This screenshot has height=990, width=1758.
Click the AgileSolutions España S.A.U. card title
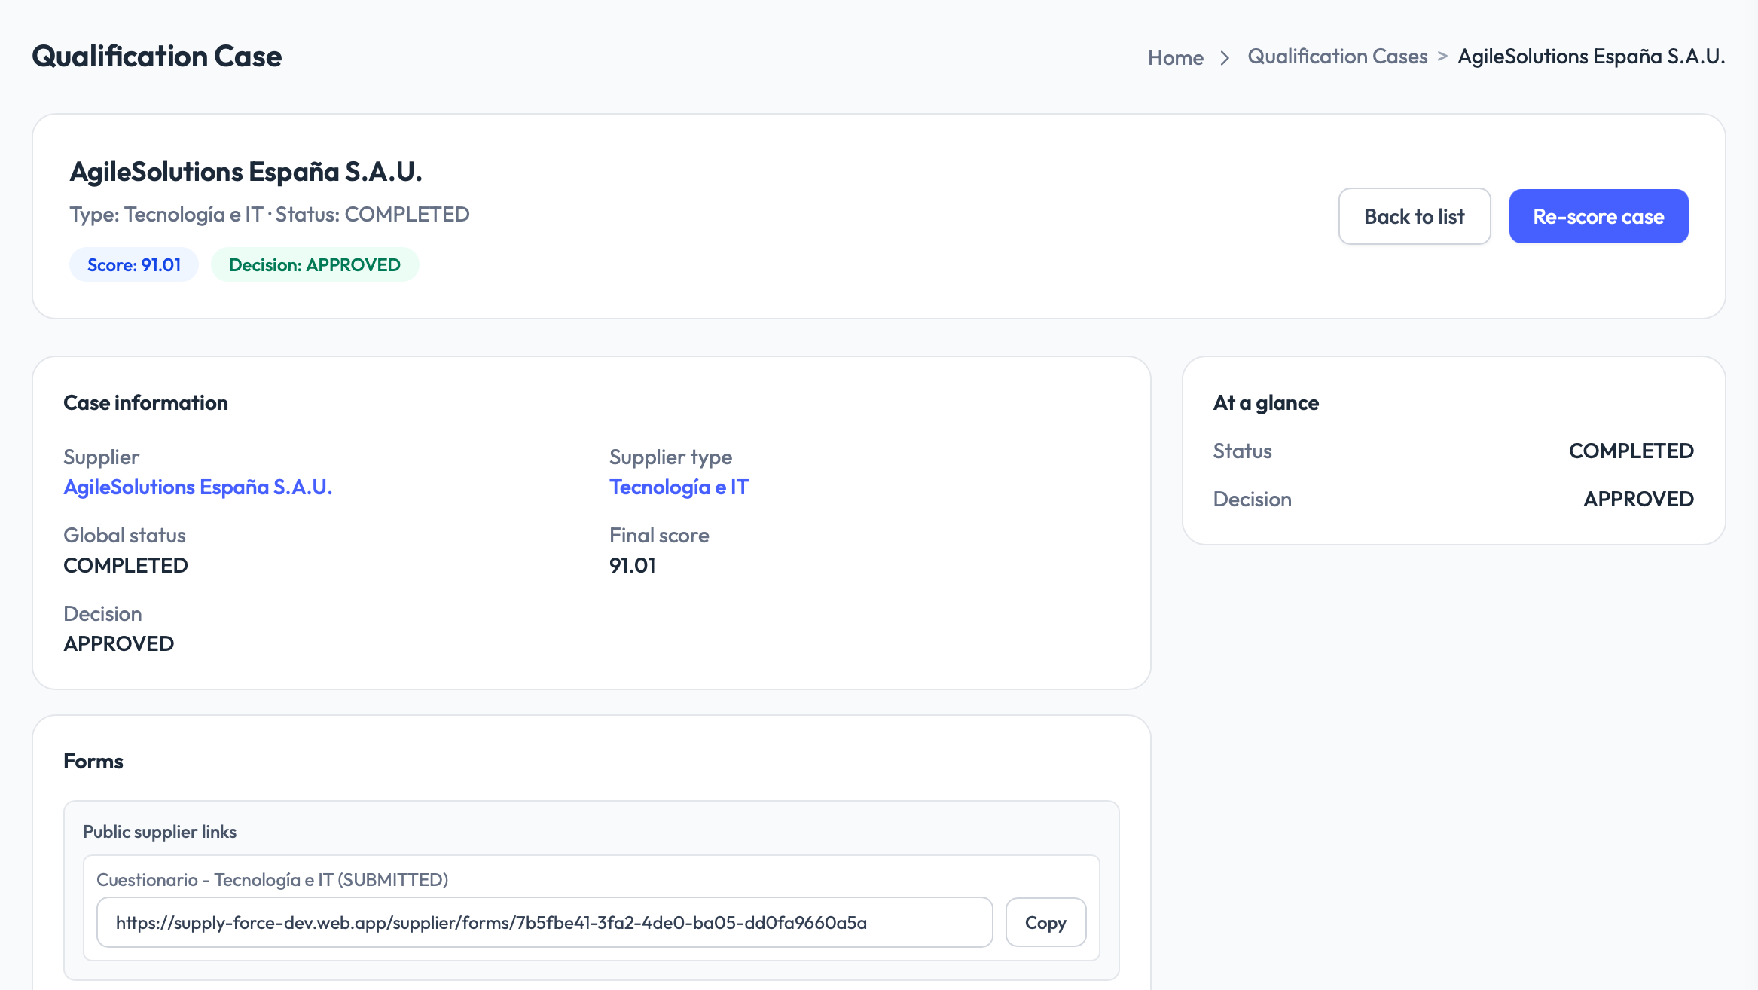point(246,172)
